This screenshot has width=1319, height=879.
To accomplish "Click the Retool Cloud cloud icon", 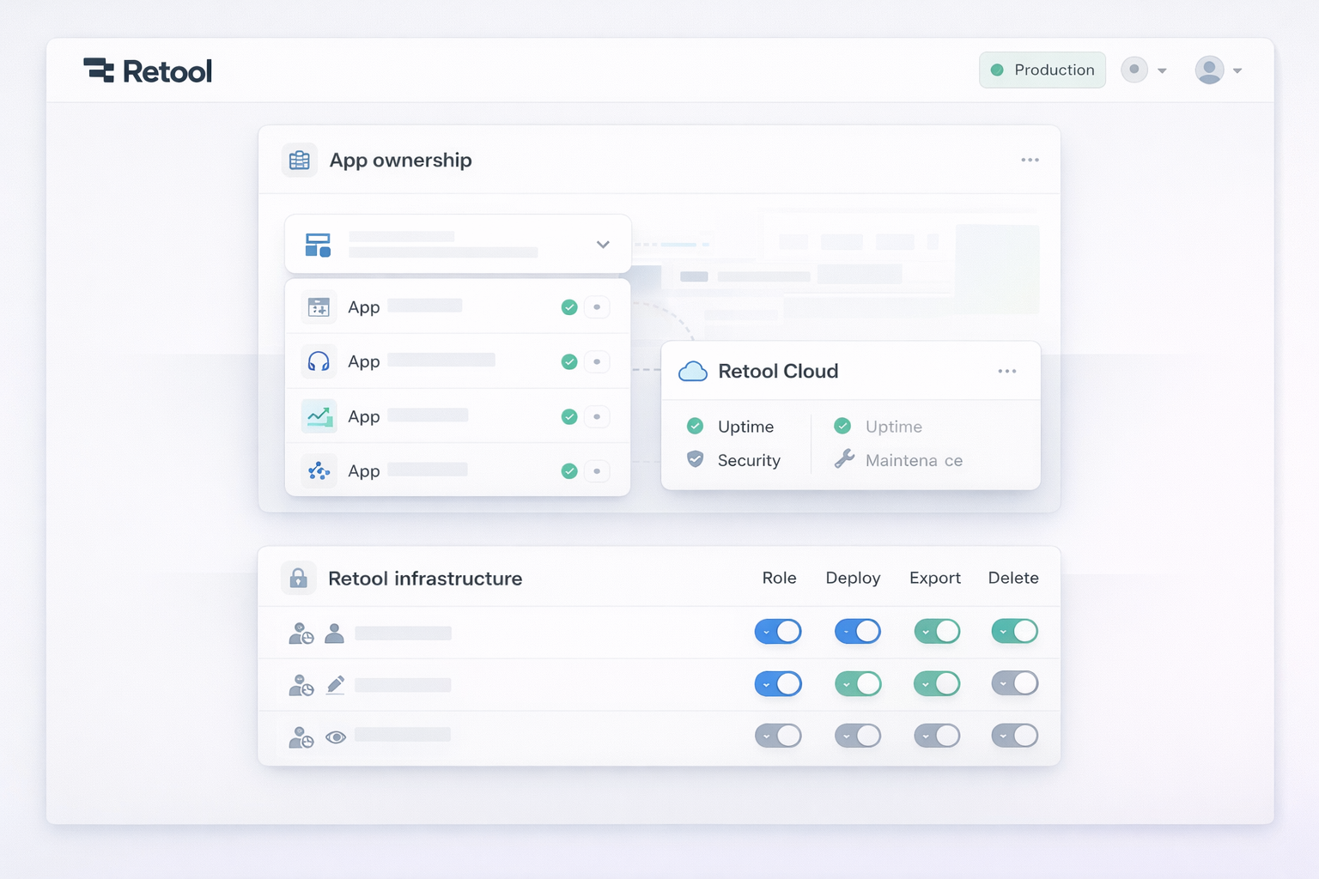I will pyautogui.click(x=693, y=372).
